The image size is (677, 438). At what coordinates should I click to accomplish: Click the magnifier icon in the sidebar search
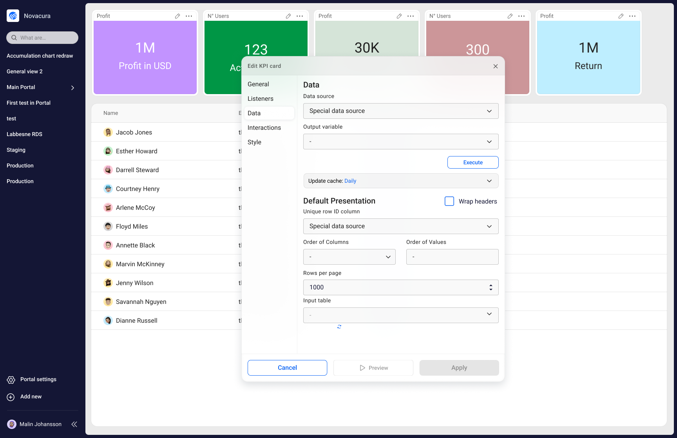click(x=14, y=38)
